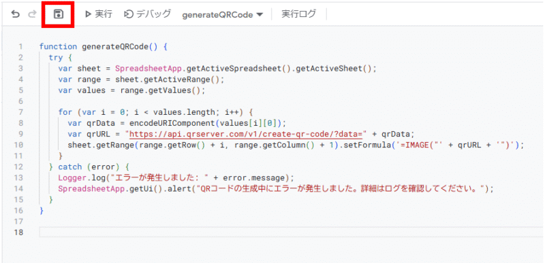Image resolution: width=545 pixels, height=263 pixels.
Task: Click line number 14 in gutter
Action: 19,189
